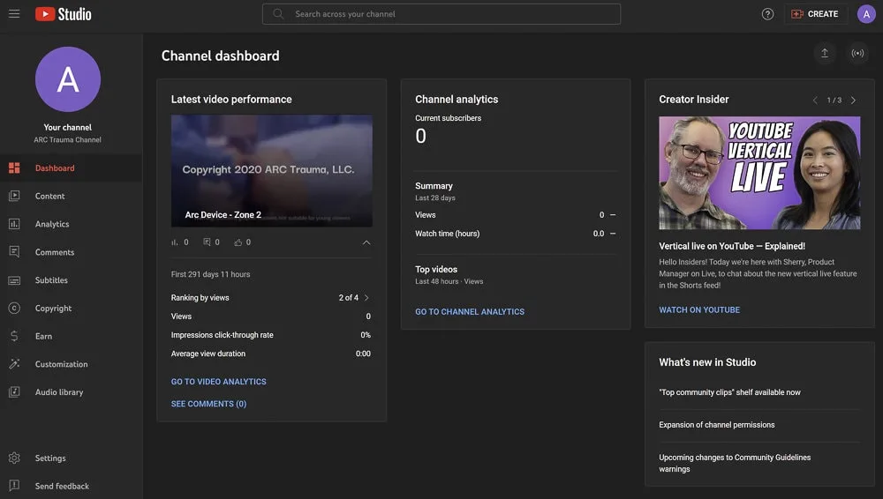Click the large channel avatar in sidebar
This screenshot has height=499, width=883.
click(x=68, y=79)
